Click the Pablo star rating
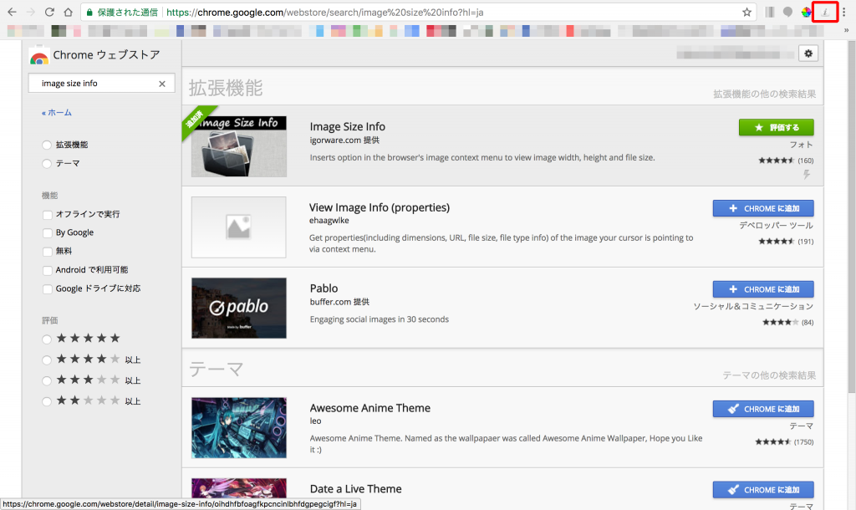Image resolution: width=856 pixels, height=510 pixels. [780, 322]
